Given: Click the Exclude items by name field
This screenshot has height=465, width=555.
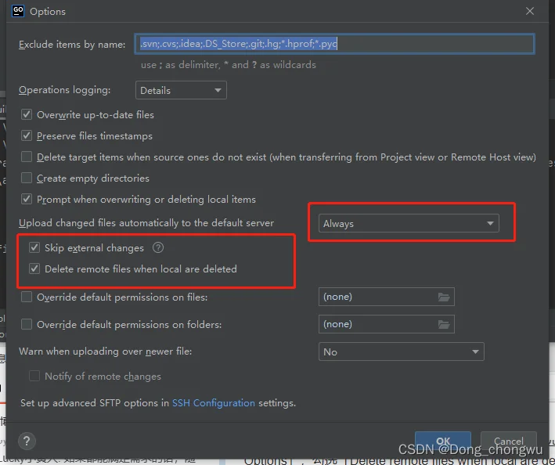Looking at the screenshot, I should (335, 44).
